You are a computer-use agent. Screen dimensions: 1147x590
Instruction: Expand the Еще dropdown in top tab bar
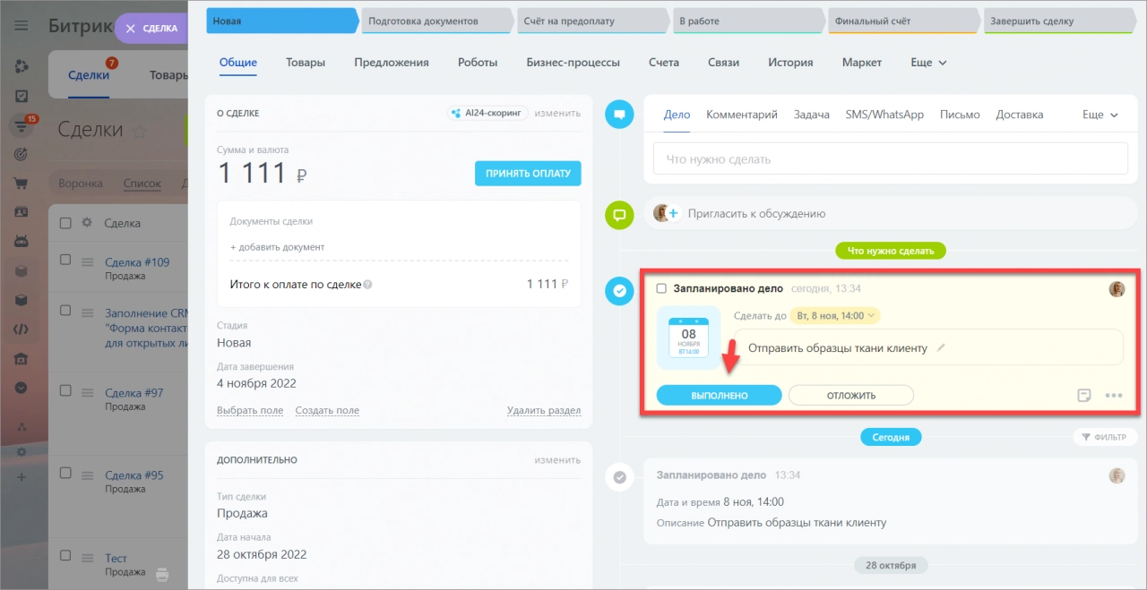pyautogui.click(x=928, y=63)
